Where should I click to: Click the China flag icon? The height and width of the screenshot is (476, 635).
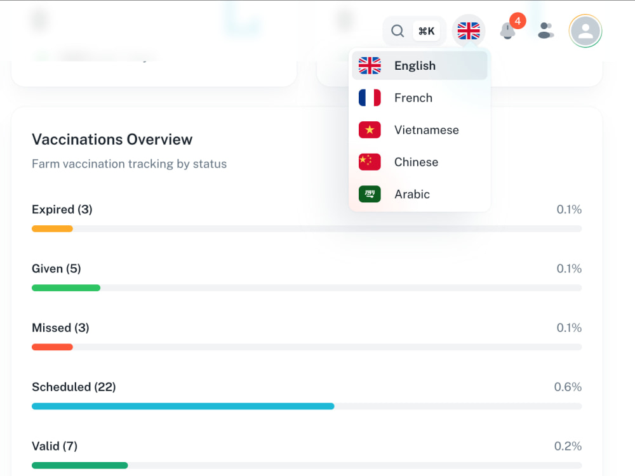(x=370, y=162)
